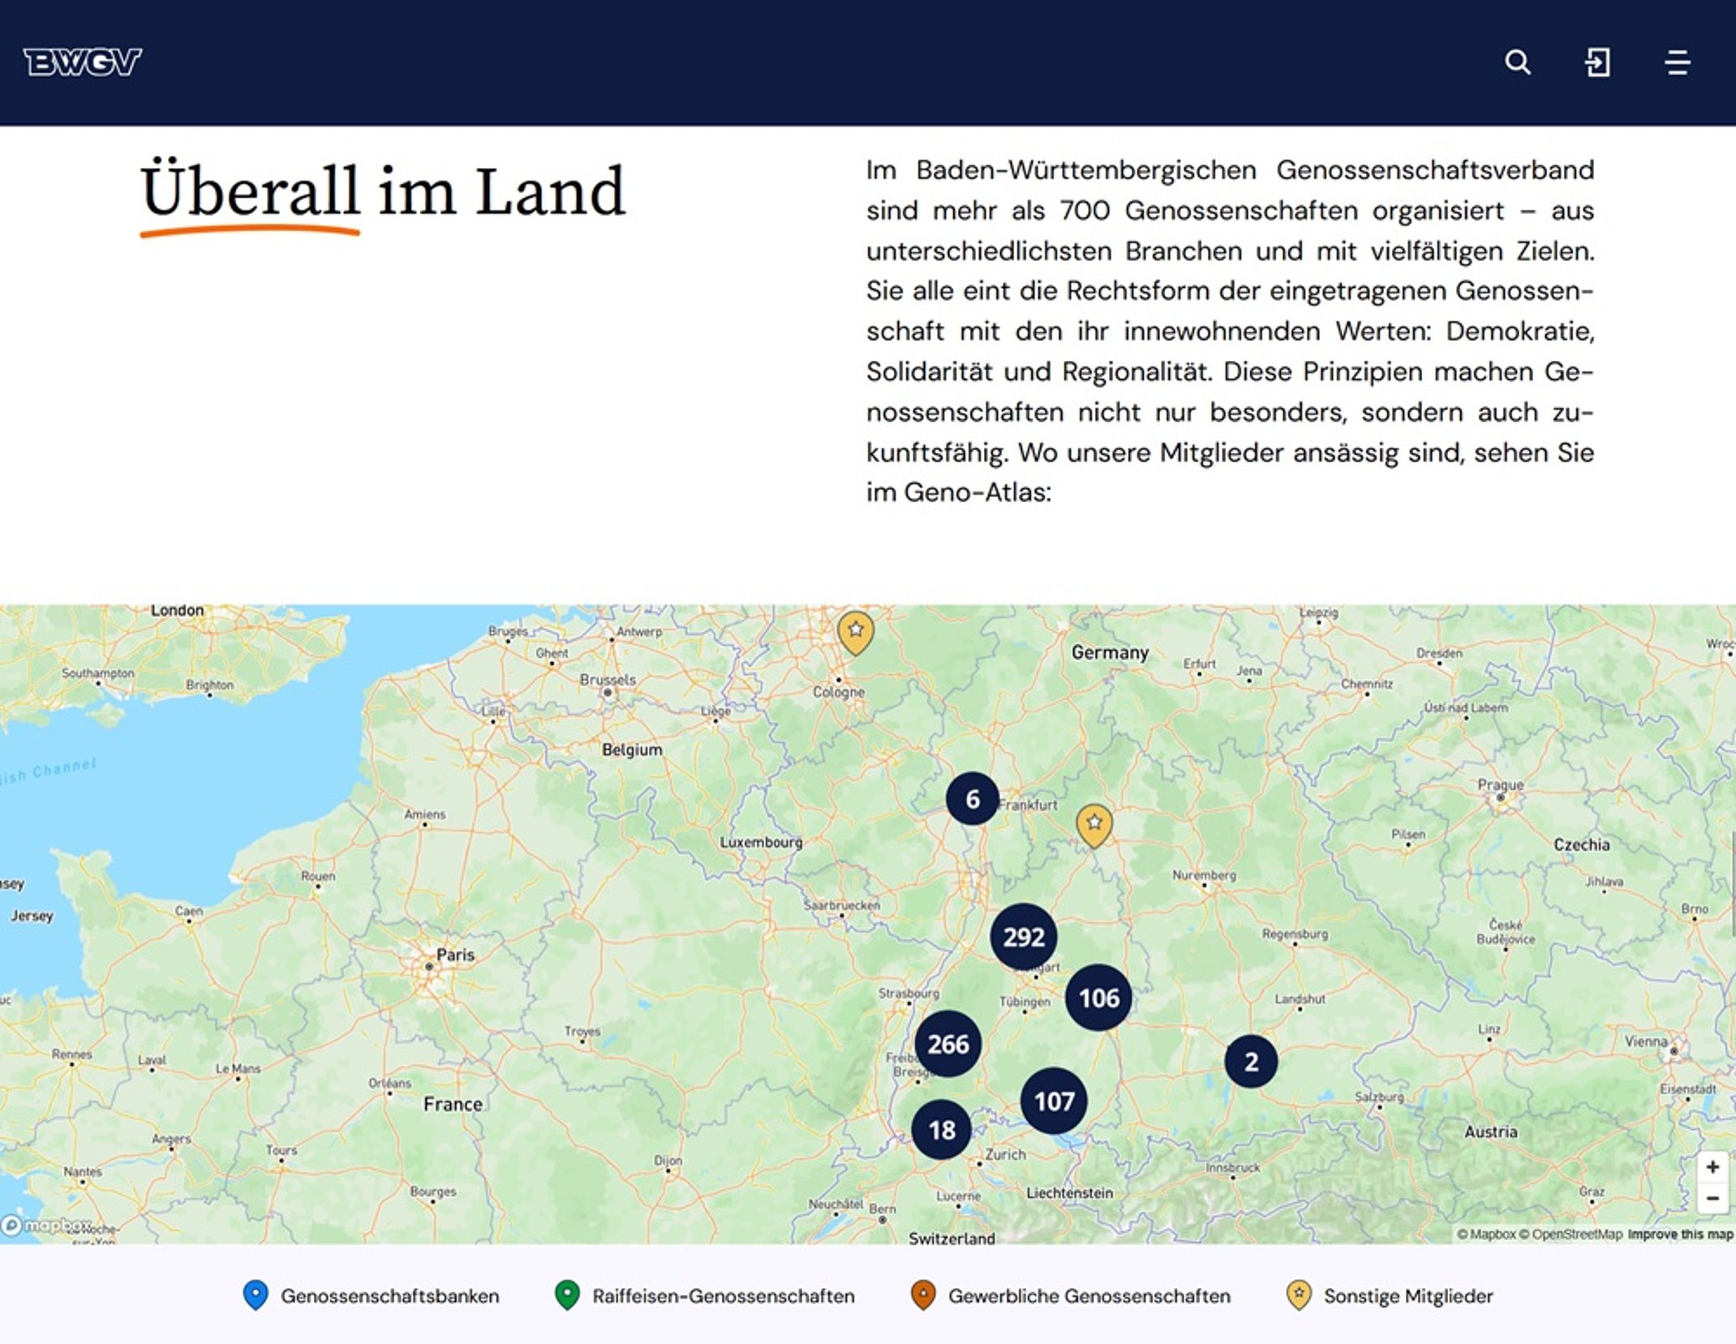The height and width of the screenshot is (1344, 1736).
Task: Toggle Genossenschaftsbanken legend filter
Action: point(372,1296)
